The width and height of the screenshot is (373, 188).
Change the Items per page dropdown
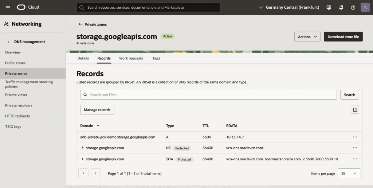349,173
